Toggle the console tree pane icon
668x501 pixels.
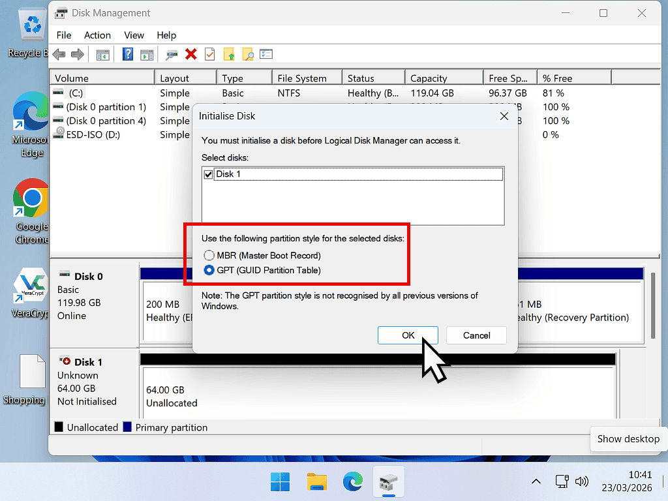[x=102, y=54]
